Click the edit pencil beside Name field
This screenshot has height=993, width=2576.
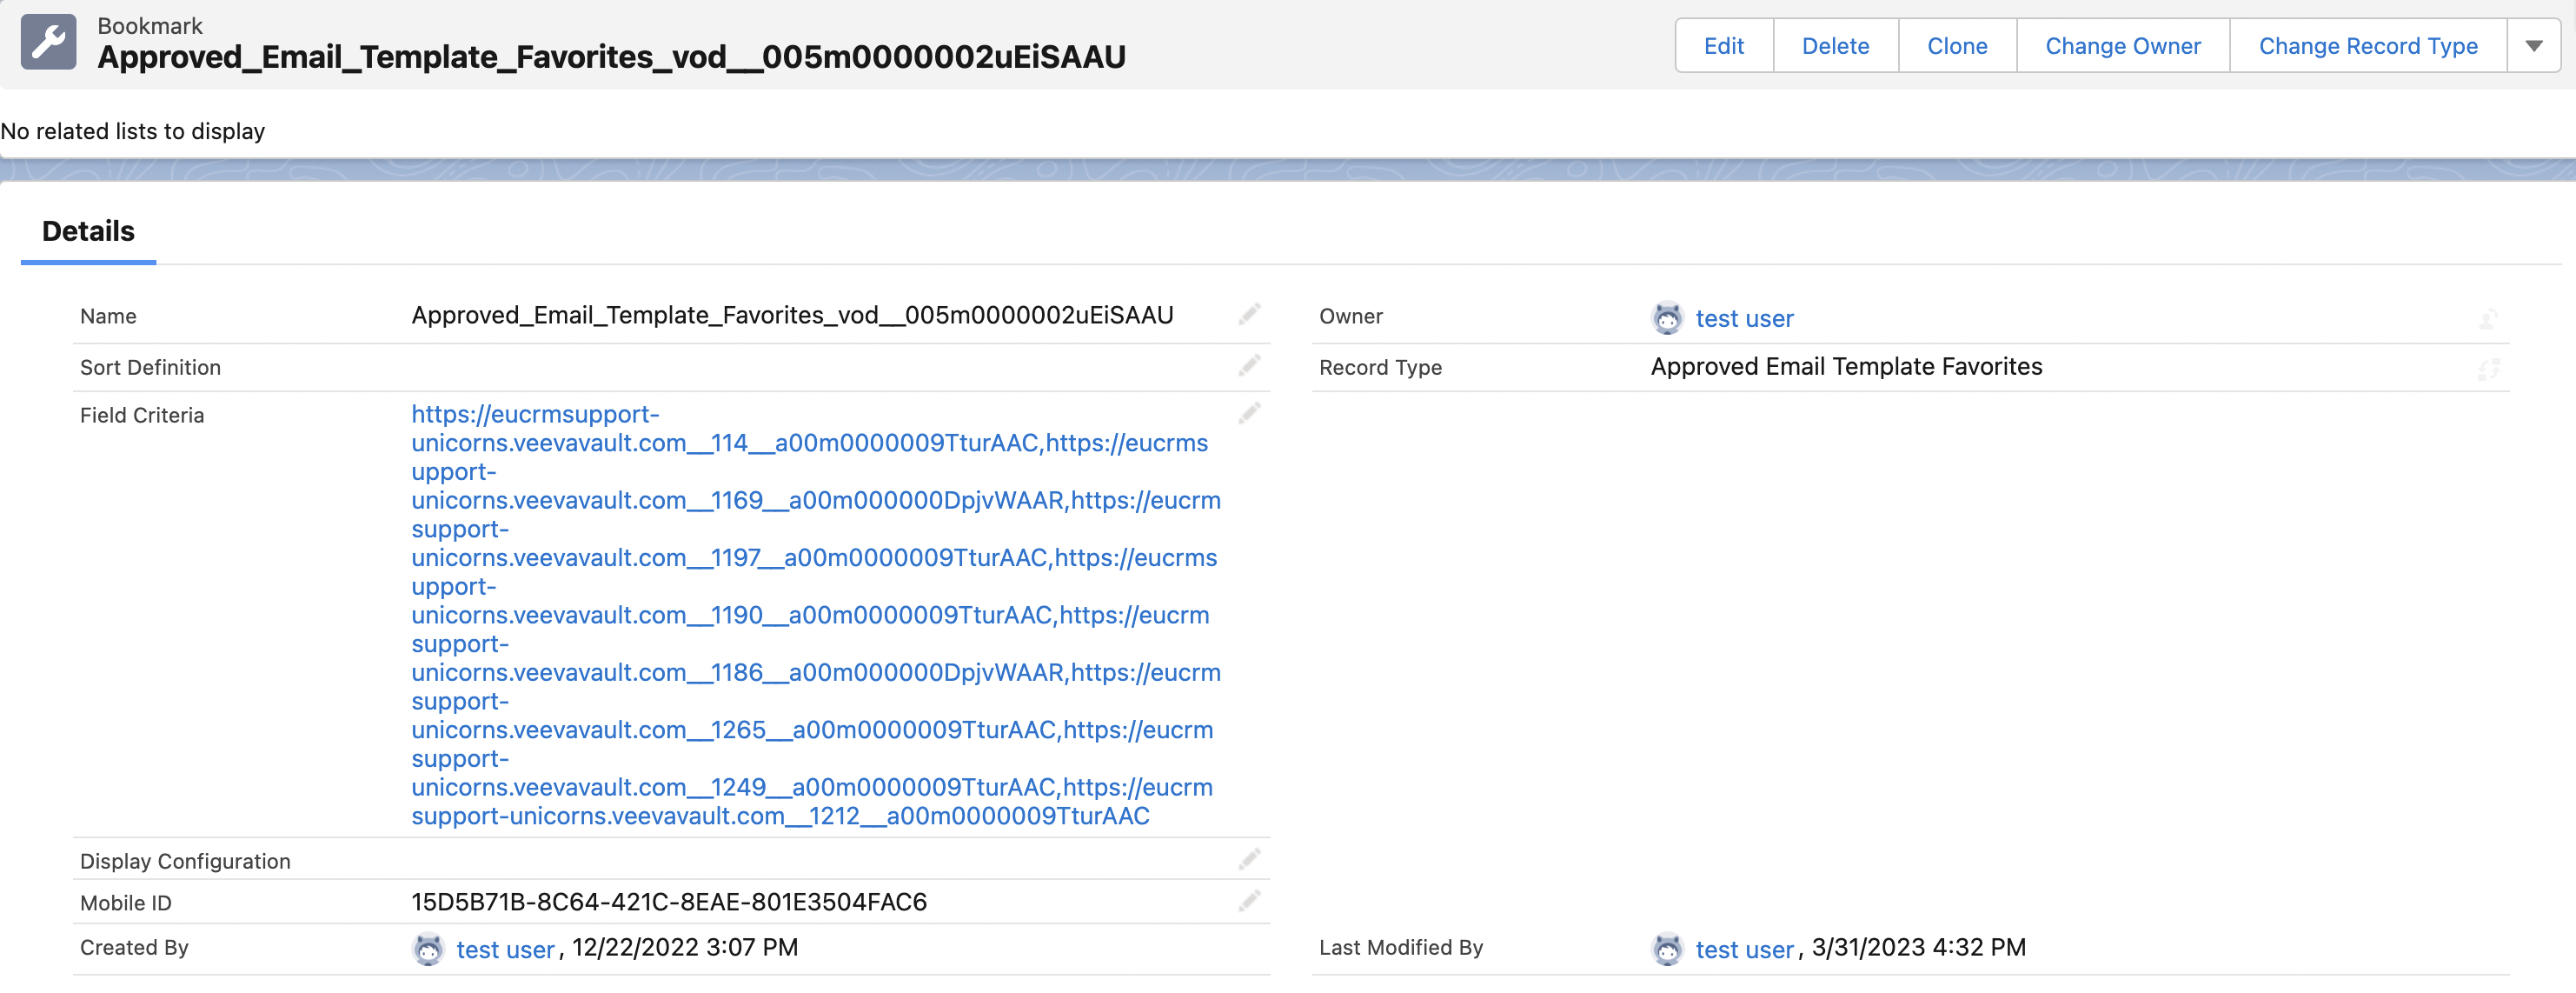(x=1249, y=314)
